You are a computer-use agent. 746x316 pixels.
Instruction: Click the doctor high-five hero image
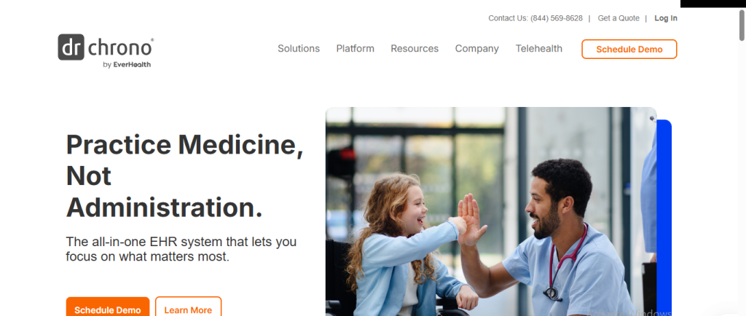491,211
